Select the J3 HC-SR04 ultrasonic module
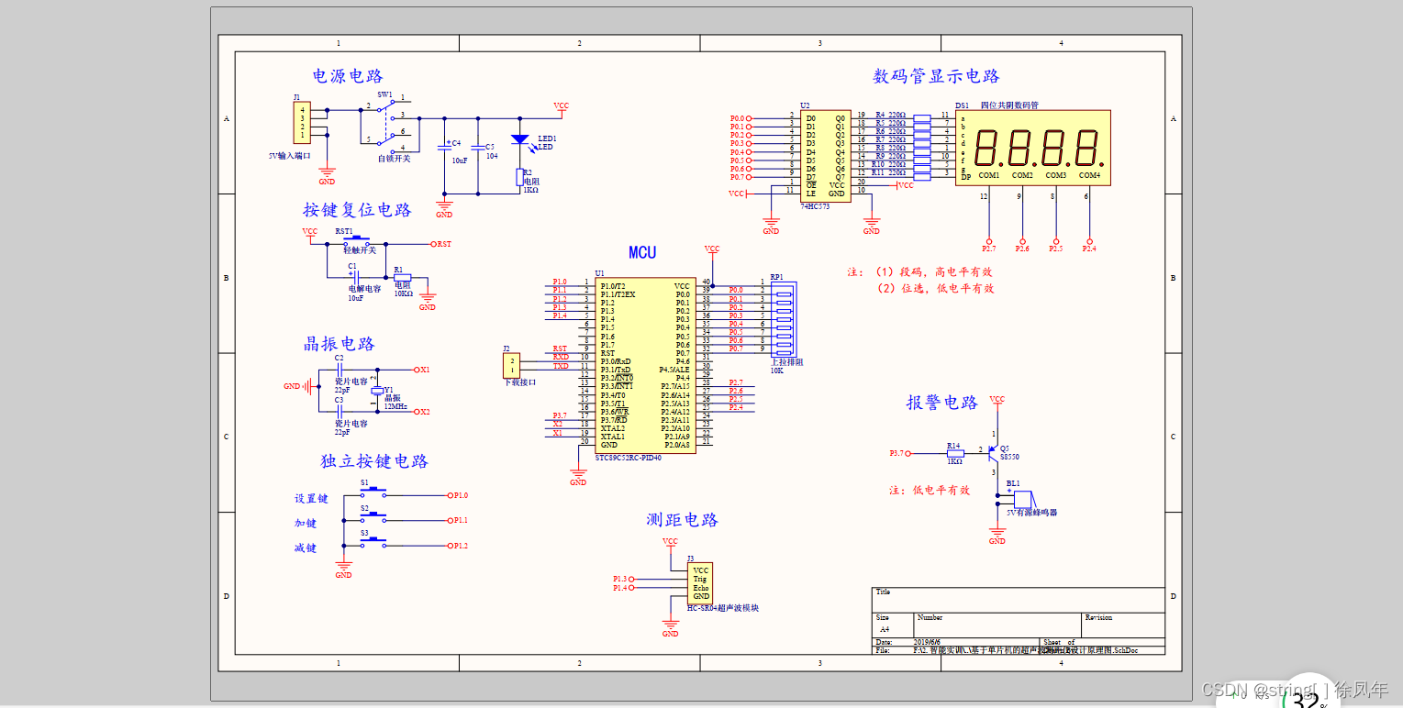The image size is (1403, 708). pyautogui.click(x=700, y=583)
